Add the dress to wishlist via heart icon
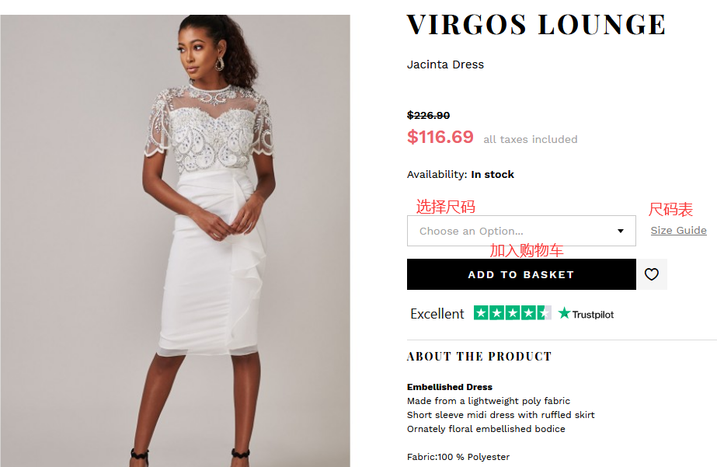The image size is (717, 467). pyautogui.click(x=651, y=274)
